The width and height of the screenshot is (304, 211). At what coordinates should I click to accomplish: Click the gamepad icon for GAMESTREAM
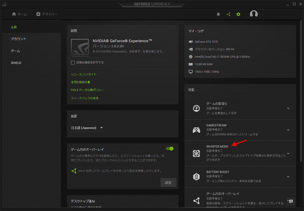(x=196, y=130)
